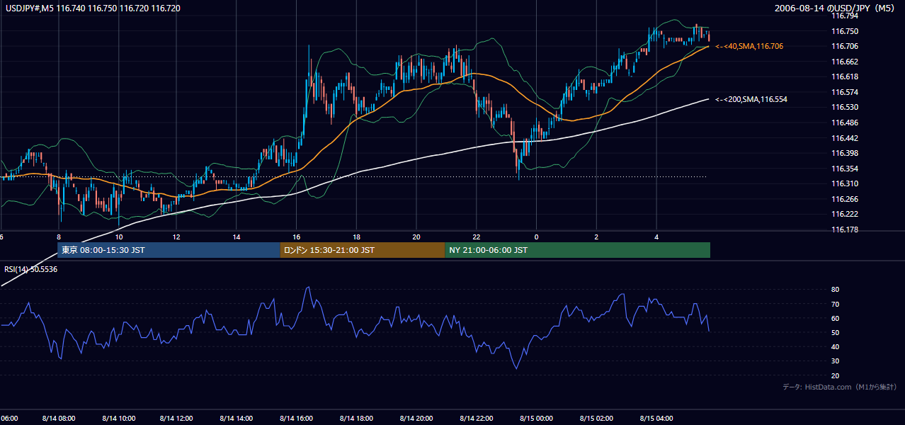
Task: Click price axis value 116.222
Action: 844,214
